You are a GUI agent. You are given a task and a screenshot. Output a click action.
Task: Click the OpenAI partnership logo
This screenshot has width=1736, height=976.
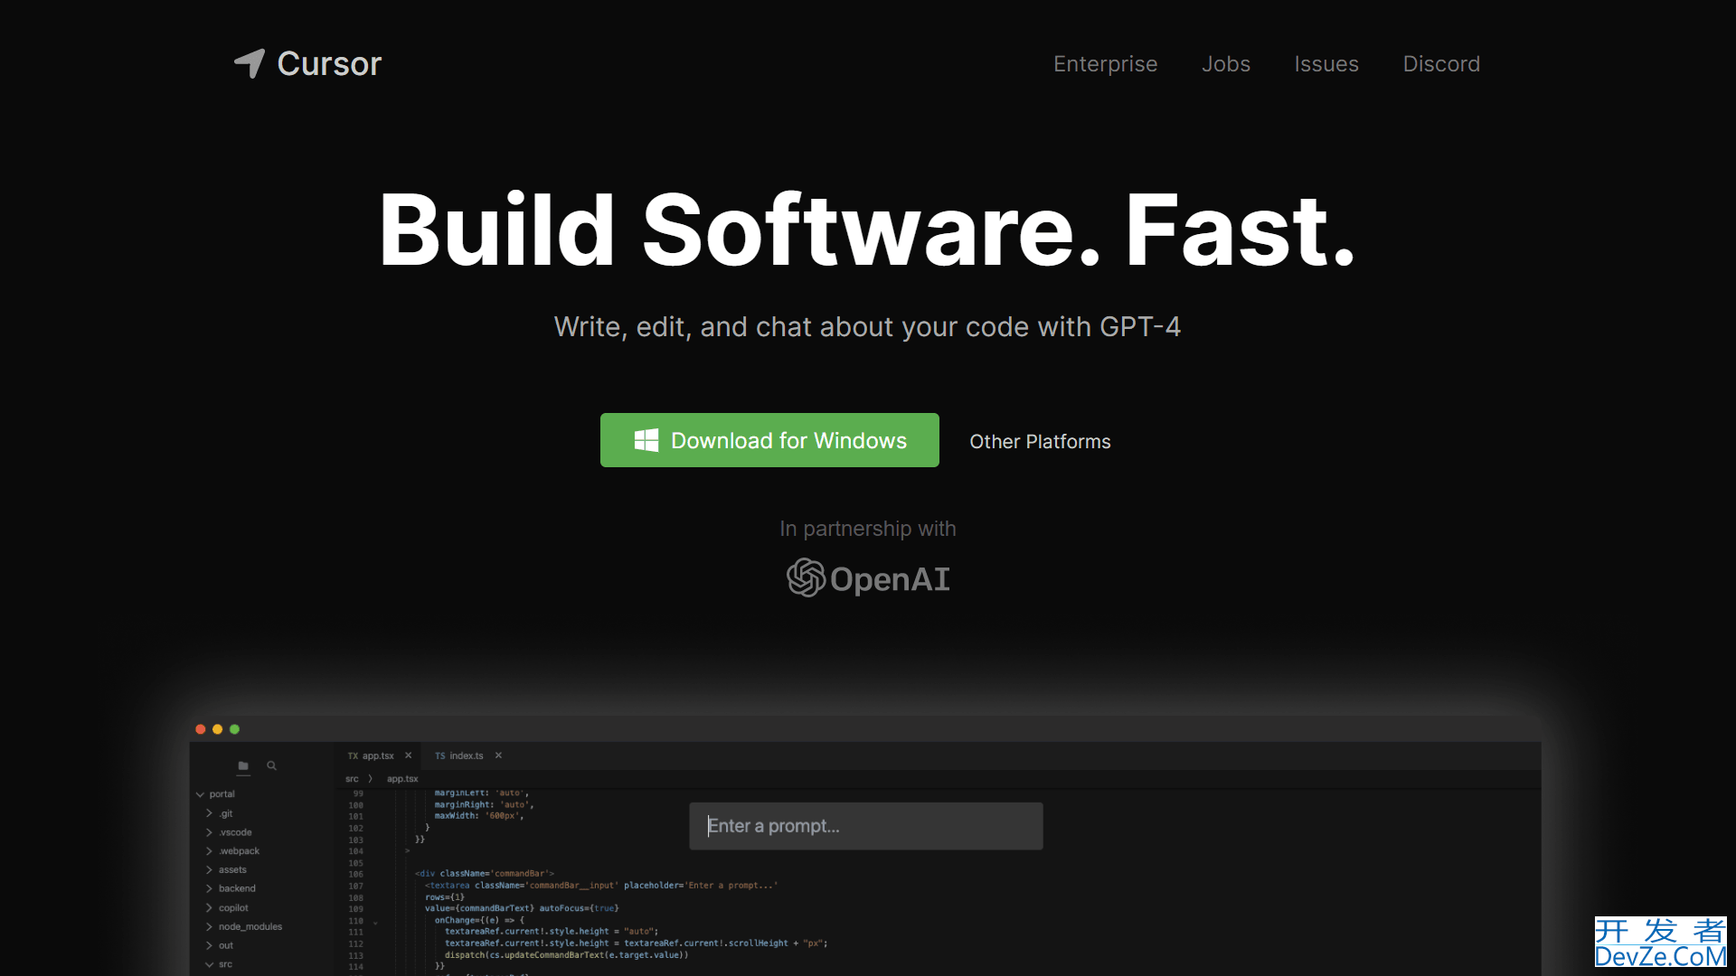868,578
